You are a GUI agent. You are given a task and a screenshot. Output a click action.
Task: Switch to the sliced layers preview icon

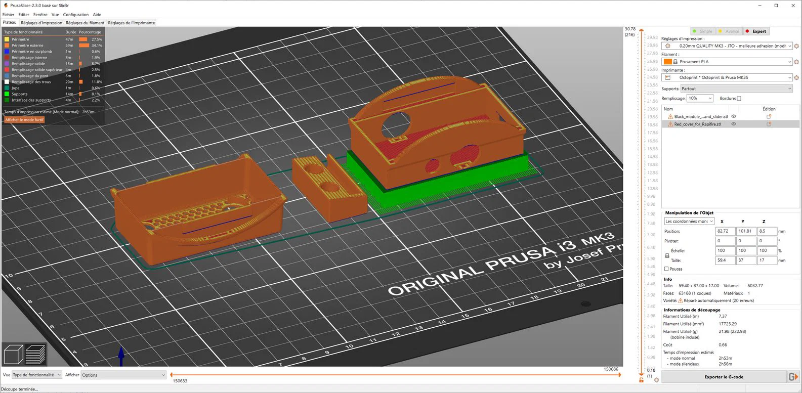(x=35, y=354)
